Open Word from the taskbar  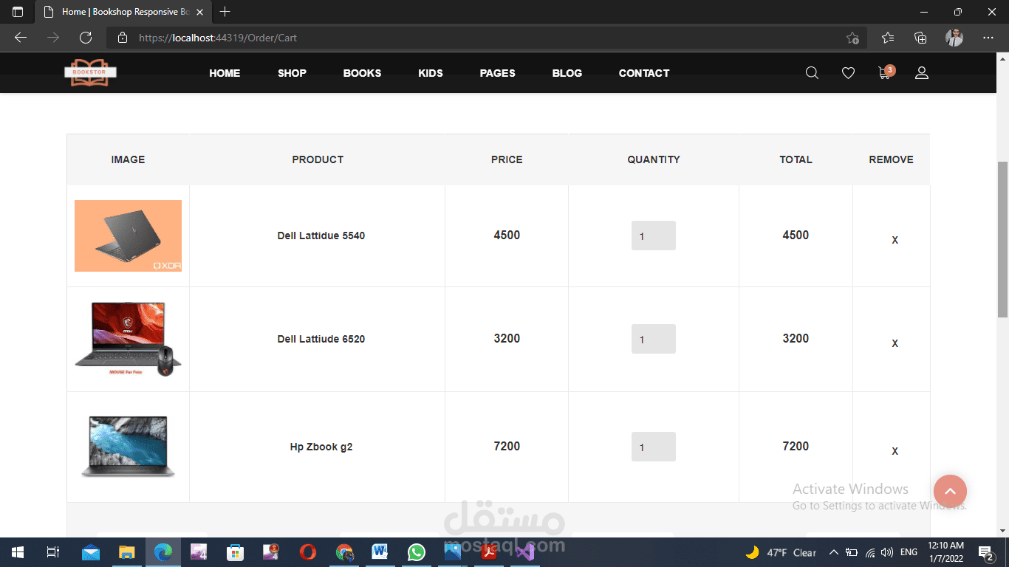tap(380, 552)
